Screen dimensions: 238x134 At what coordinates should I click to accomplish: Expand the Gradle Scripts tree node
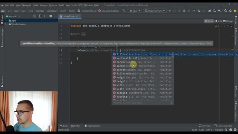[6, 24]
